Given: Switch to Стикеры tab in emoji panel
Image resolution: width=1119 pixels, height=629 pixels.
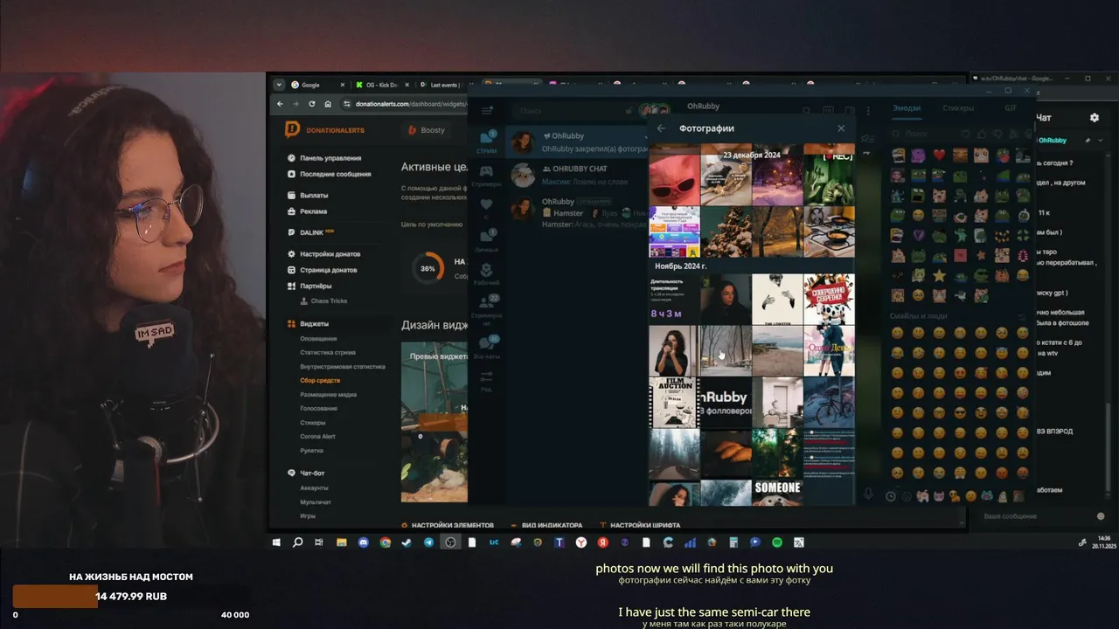Looking at the screenshot, I should pyautogui.click(x=958, y=108).
